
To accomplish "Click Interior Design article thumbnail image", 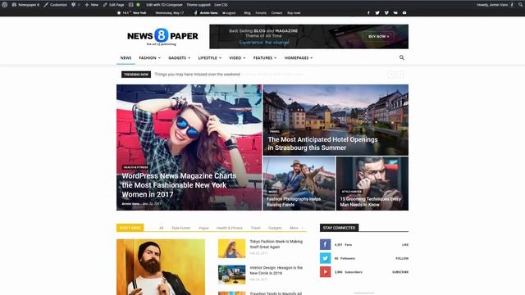I will click(231, 275).
